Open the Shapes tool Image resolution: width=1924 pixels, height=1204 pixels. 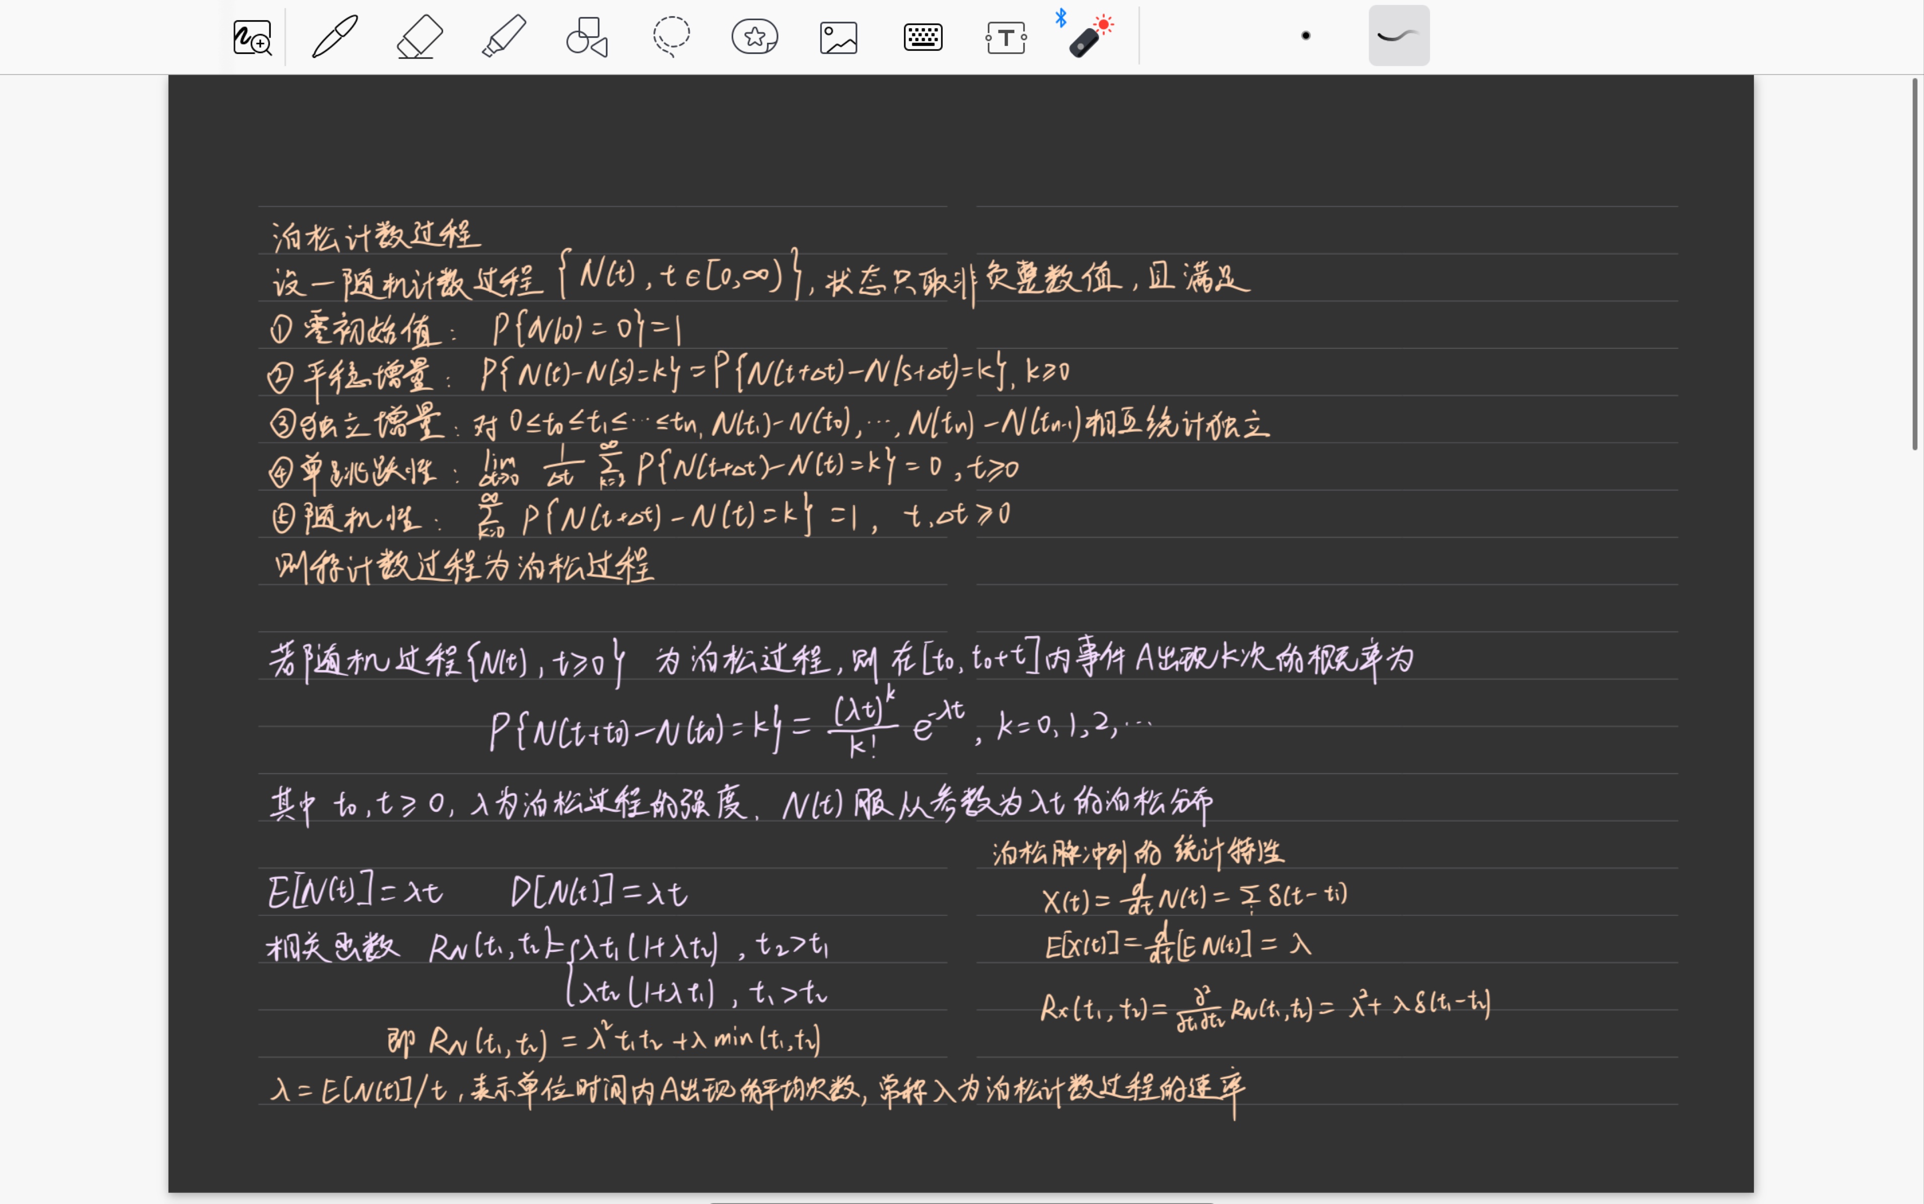tap(587, 37)
